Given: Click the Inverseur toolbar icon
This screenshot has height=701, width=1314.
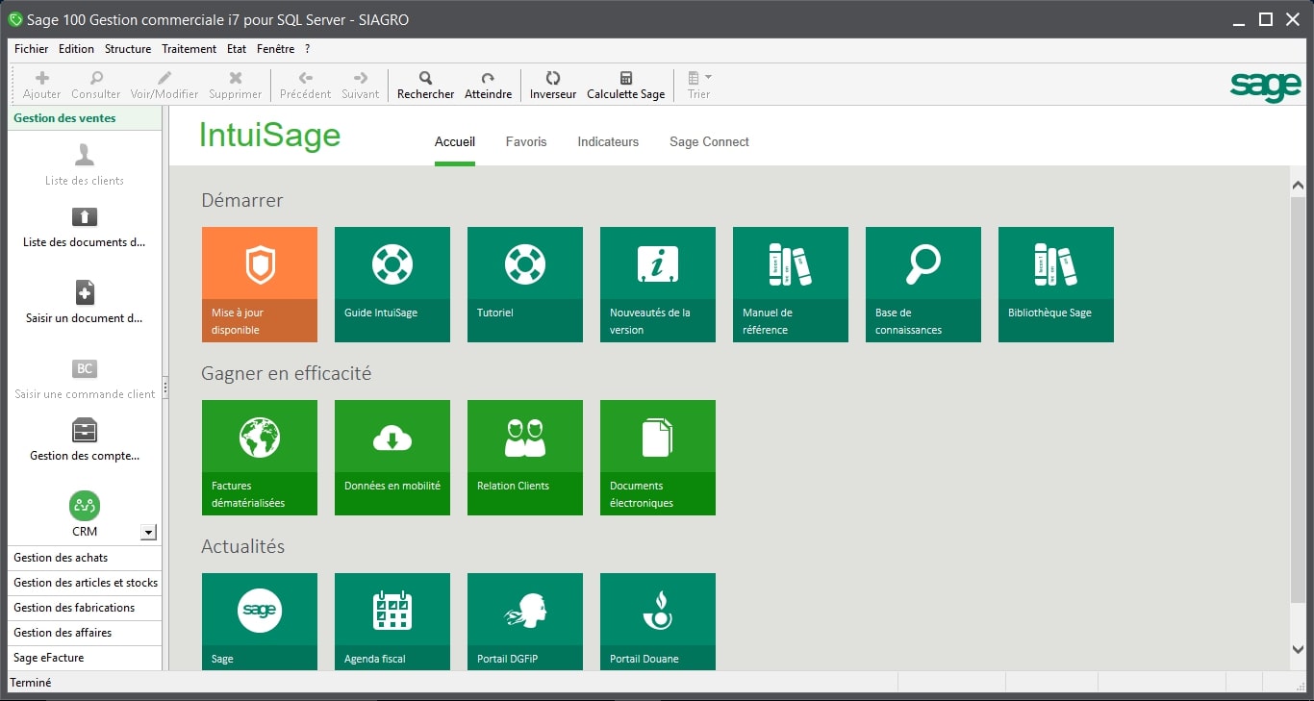Looking at the screenshot, I should [551, 85].
